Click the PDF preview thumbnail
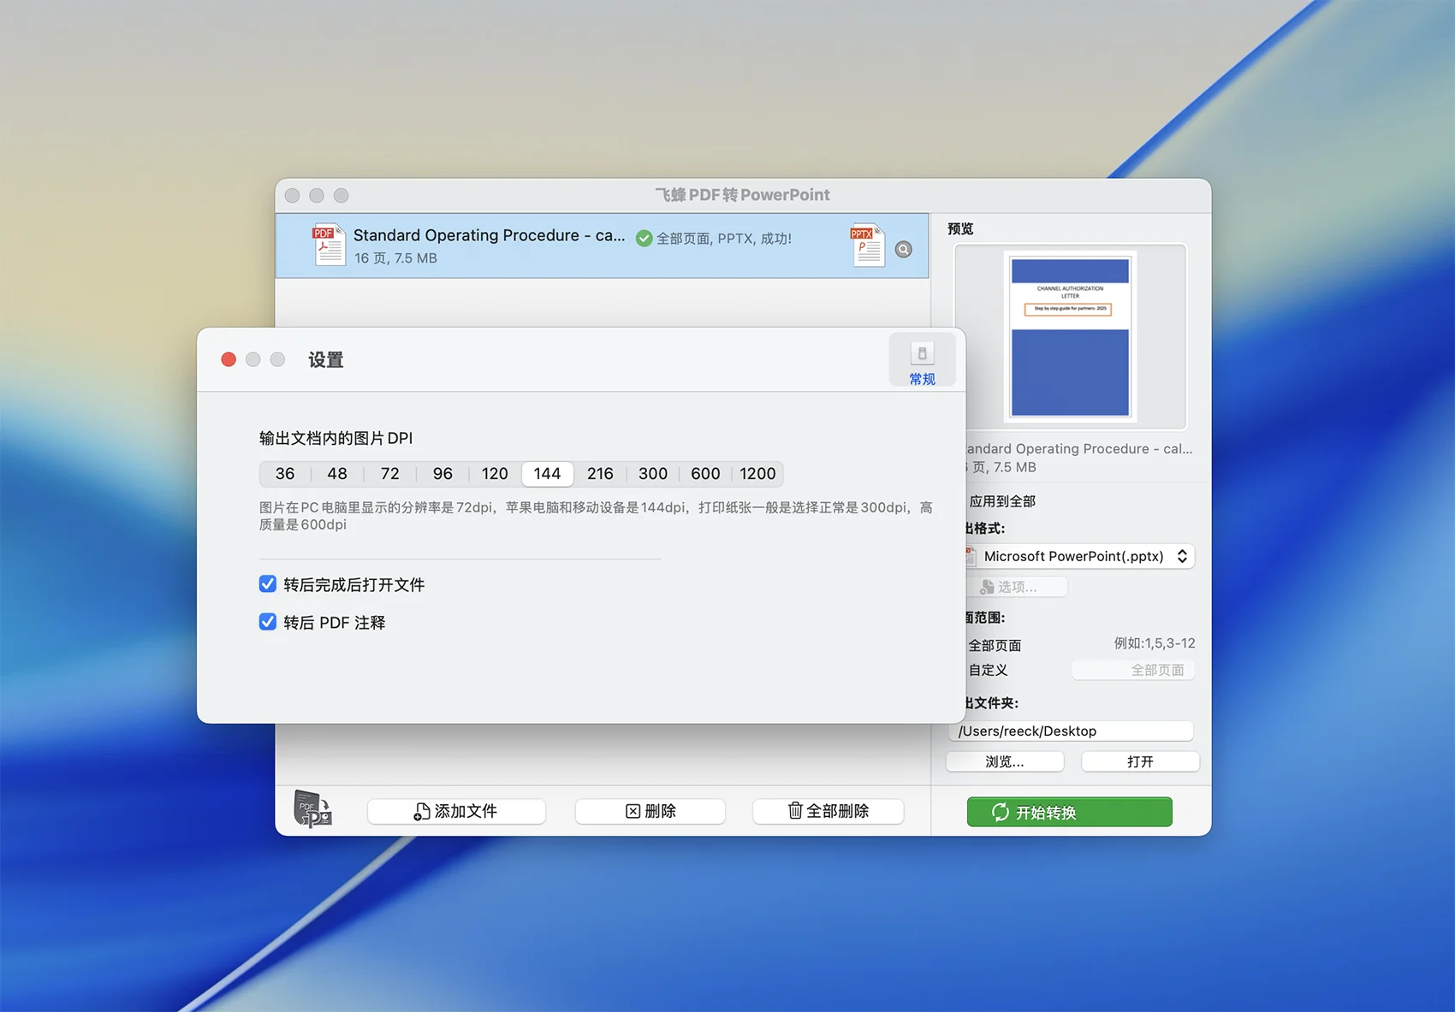The width and height of the screenshot is (1455, 1012). pyautogui.click(x=1070, y=337)
